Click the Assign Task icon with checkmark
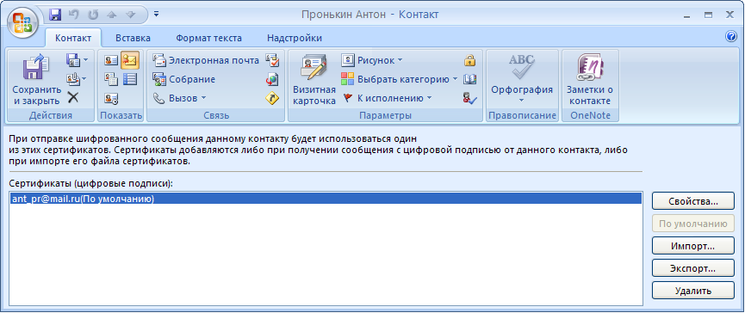This screenshot has width=745, height=313. [x=272, y=60]
